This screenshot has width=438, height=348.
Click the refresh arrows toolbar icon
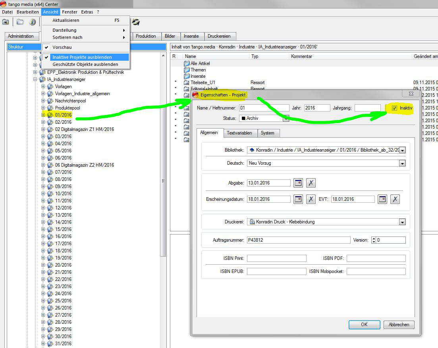point(136,22)
